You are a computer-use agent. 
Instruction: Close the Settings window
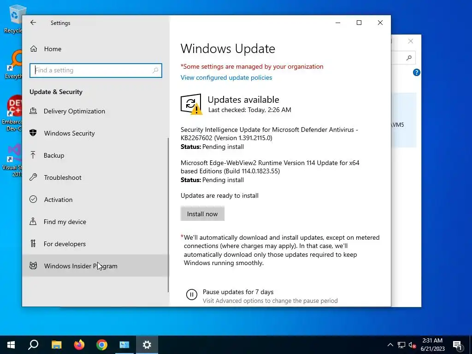click(x=380, y=23)
